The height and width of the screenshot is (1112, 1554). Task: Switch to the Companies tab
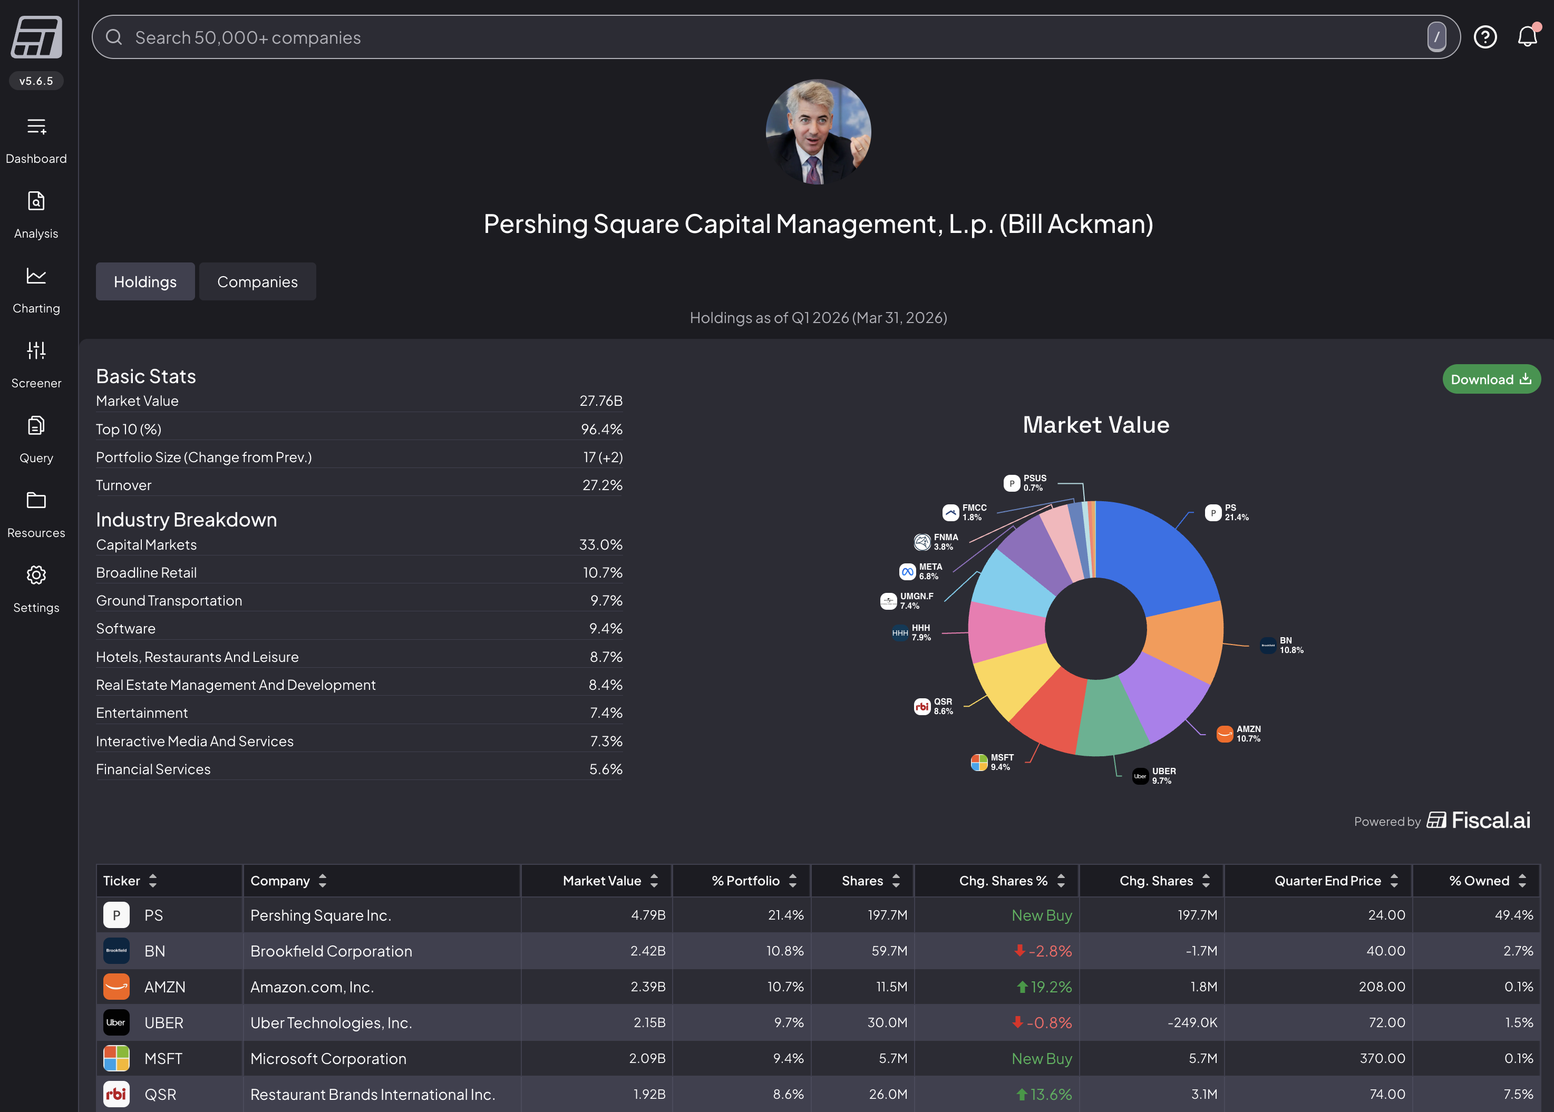coord(258,281)
